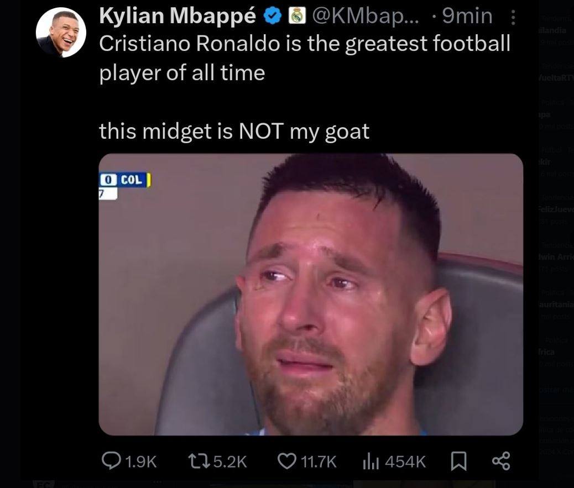Click the blue verified checkmark badge
Viewport: 574px width, 488px height.
[272, 17]
